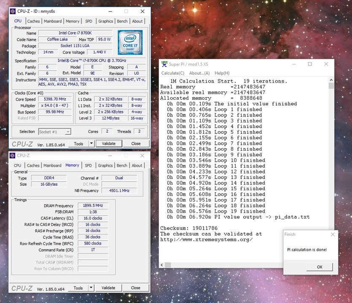This screenshot has width=352, height=303.
Task: Minimize the bottom CPU-Z window
Action: (110, 156)
